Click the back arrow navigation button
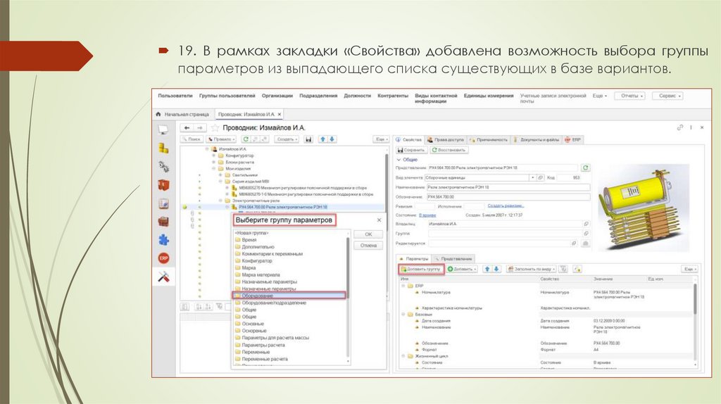Viewport: 721px width, 404px height. click(187, 127)
